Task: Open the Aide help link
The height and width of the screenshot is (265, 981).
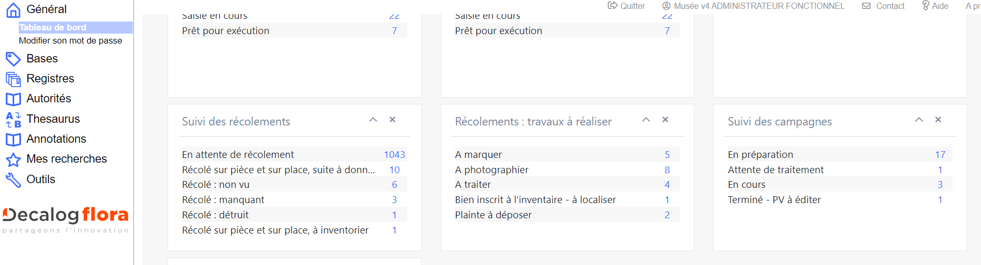Action: pos(935,6)
